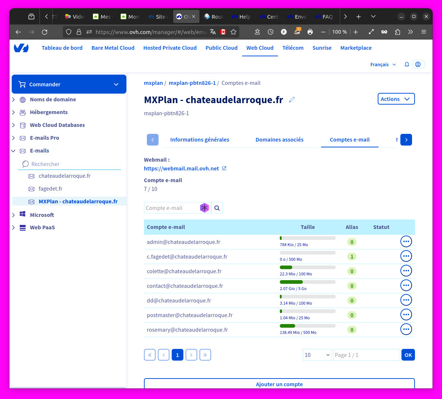Open Tableau de bord menu
442x399 pixels.
(x=62, y=48)
